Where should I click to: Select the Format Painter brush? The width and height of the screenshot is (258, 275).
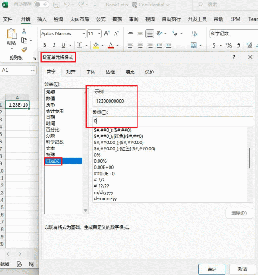pyautogui.click(x=24, y=49)
